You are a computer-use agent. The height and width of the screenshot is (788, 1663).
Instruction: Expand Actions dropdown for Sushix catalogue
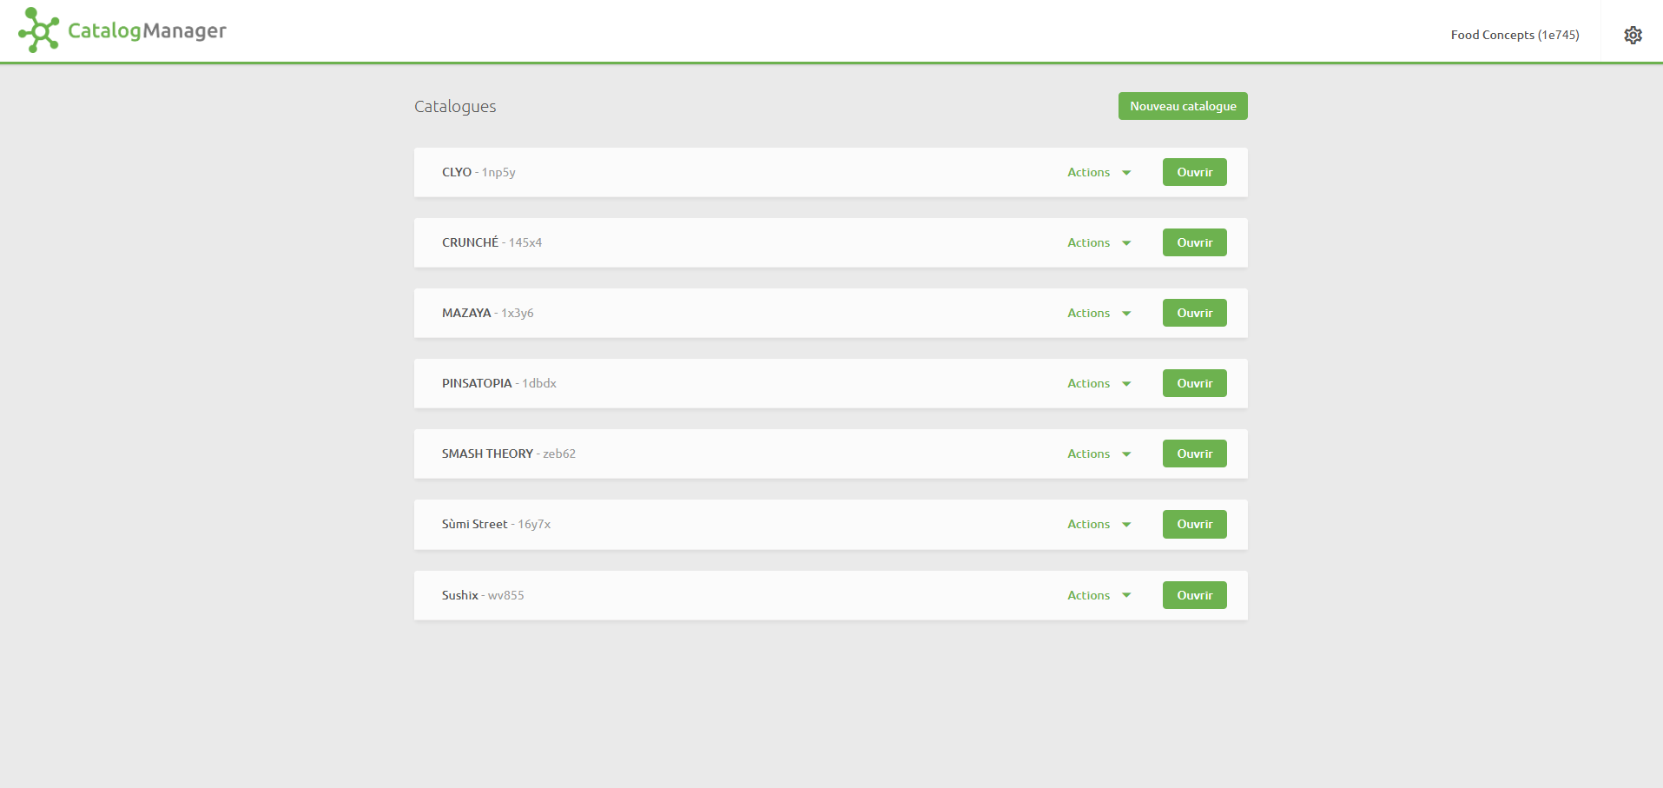pyautogui.click(x=1099, y=595)
